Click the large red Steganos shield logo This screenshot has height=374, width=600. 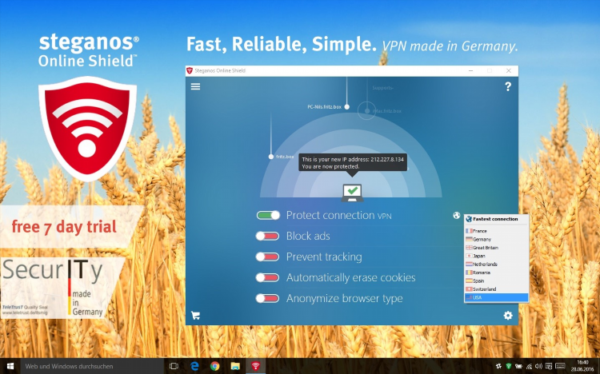point(88,128)
